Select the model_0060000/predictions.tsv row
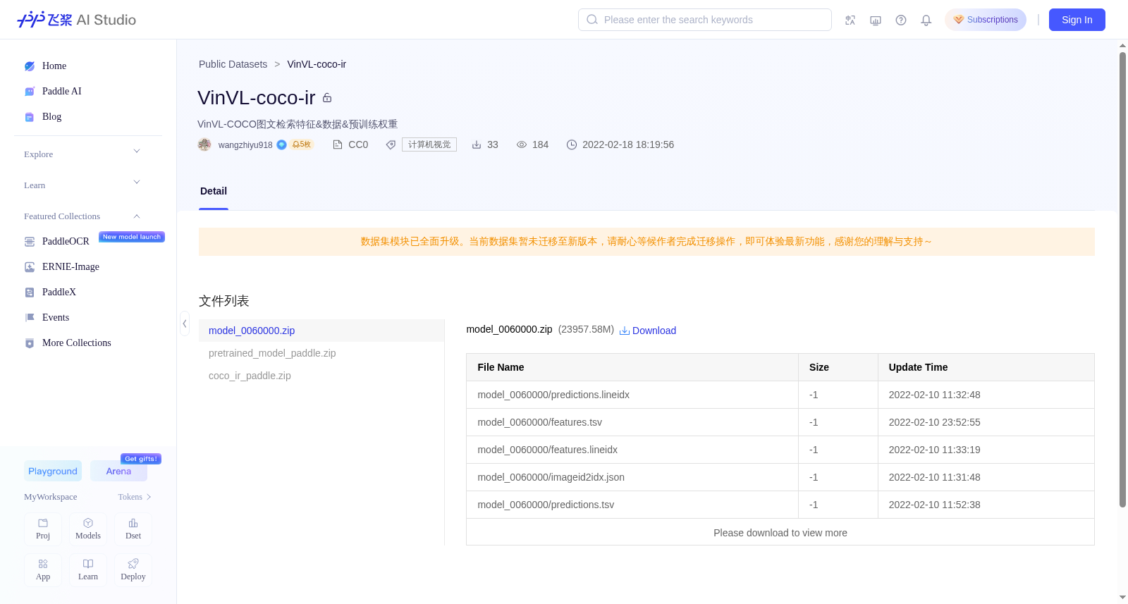Viewport: 1128px width, 604px height. [780, 505]
